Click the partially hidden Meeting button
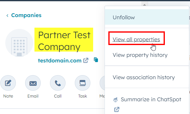The height and width of the screenshot is (114, 190). pyautogui.click(x=102, y=87)
